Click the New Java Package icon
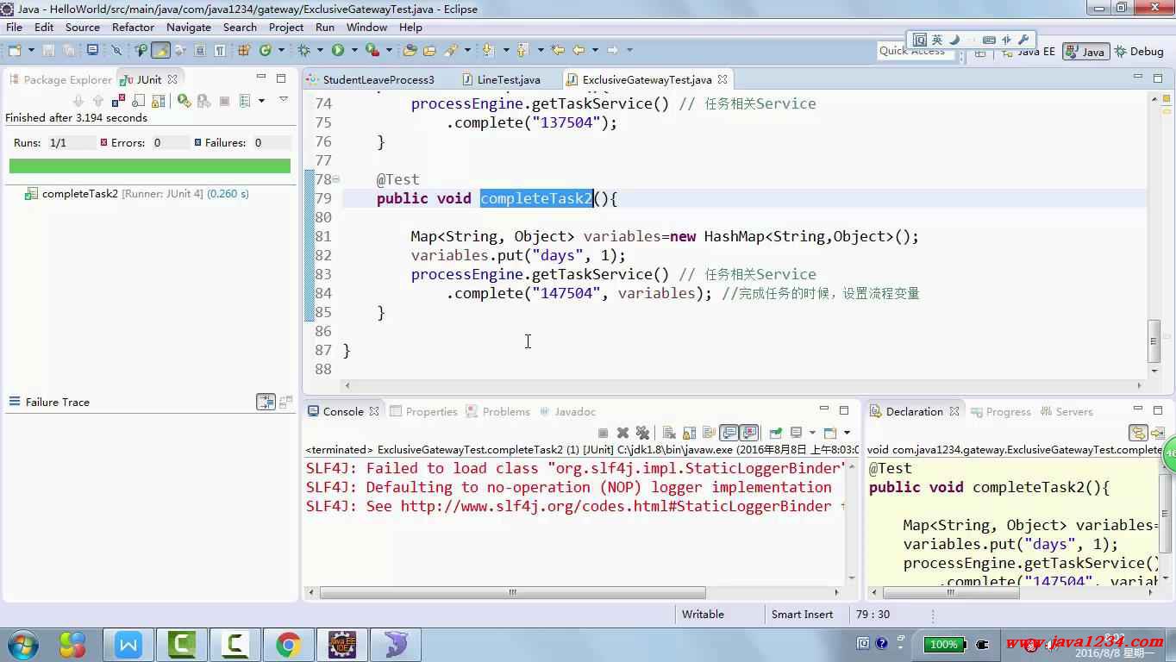The width and height of the screenshot is (1176, 662). pos(243,51)
